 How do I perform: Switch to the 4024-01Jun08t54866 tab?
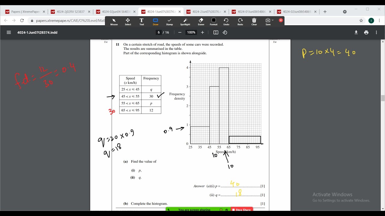[252, 12]
